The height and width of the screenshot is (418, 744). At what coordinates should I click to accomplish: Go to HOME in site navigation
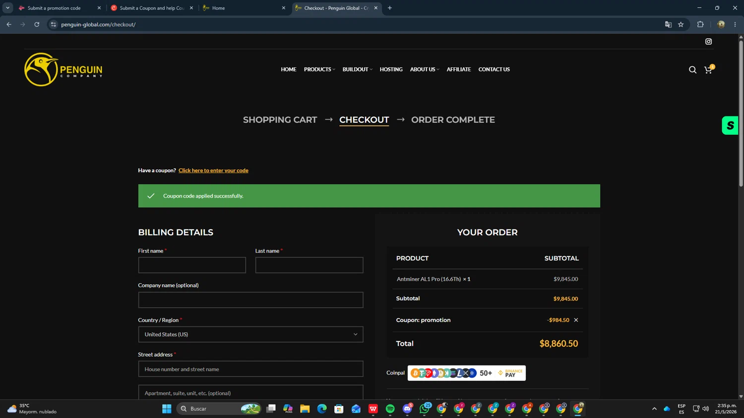coord(288,69)
